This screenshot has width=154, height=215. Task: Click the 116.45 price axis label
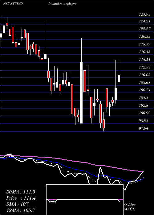(x=144, y=52)
